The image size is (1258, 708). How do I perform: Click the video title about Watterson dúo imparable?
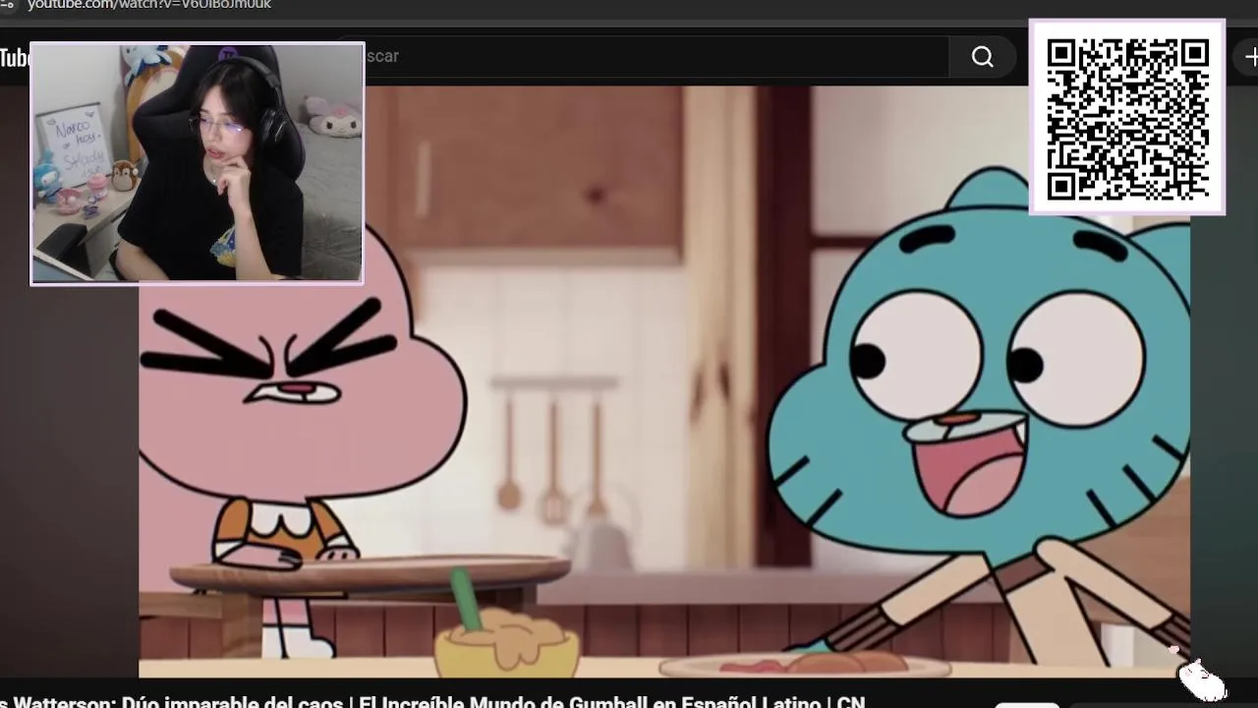click(432, 701)
